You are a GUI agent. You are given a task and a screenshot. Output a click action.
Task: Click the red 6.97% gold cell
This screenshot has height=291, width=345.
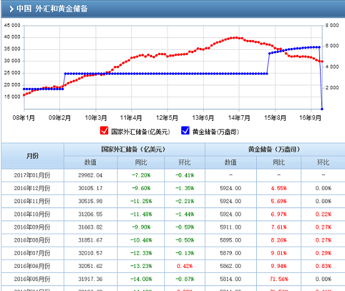(279, 214)
